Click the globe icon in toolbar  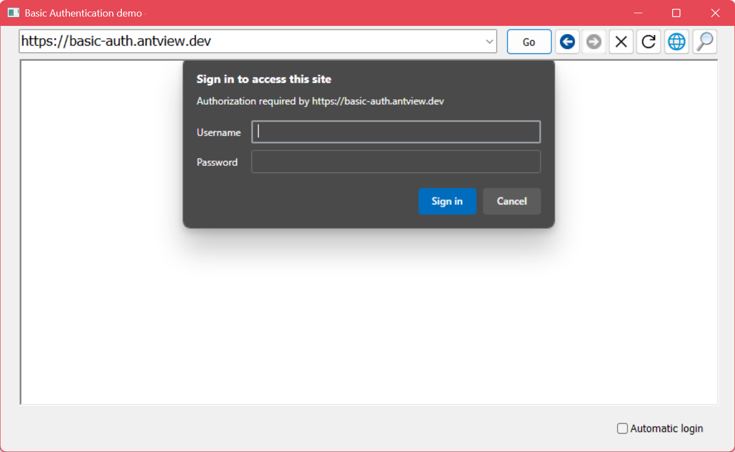(x=677, y=42)
